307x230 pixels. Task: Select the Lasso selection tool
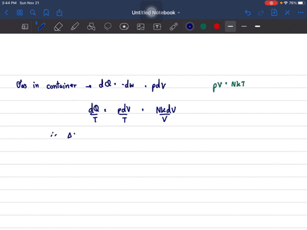(107, 27)
